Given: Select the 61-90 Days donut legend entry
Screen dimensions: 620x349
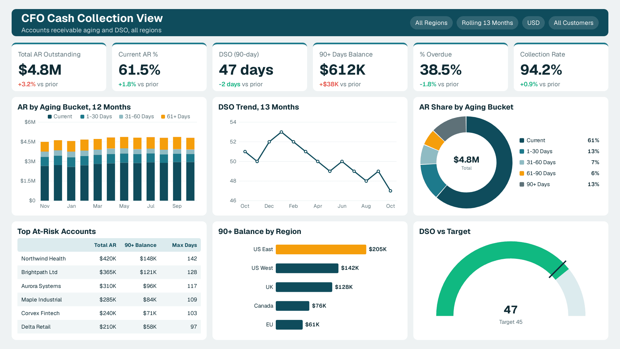Looking at the screenshot, I should point(559,173).
